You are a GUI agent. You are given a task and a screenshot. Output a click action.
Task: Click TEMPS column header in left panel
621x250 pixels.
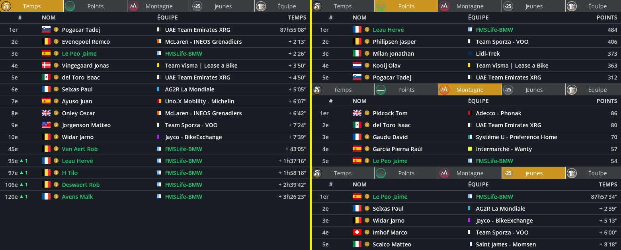tap(297, 18)
